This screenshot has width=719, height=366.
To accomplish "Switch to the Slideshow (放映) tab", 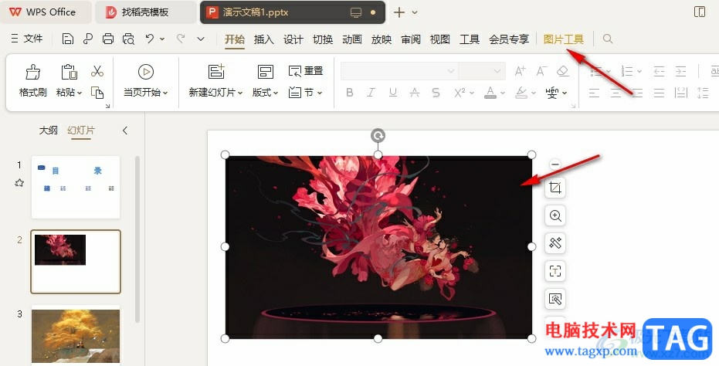I will pyautogui.click(x=381, y=39).
